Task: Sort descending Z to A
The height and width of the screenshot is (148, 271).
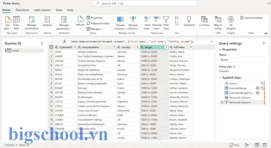Action: tap(177, 23)
